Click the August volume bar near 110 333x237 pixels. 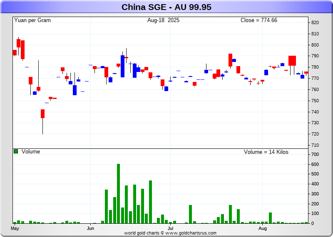[x=270, y=218]
